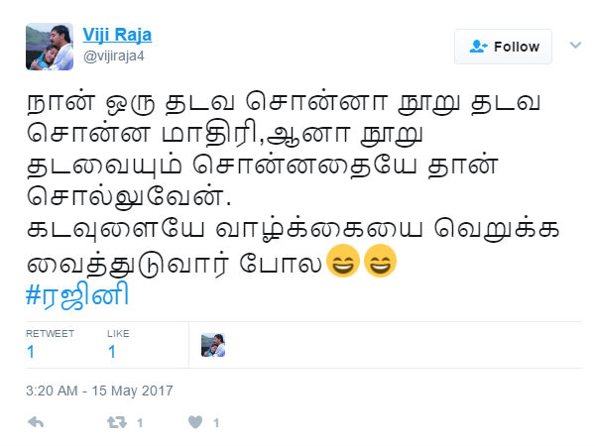Click the Tamil tweet text body
The width and height of the screenshot is (595, 446).
[x=293, y=182]
